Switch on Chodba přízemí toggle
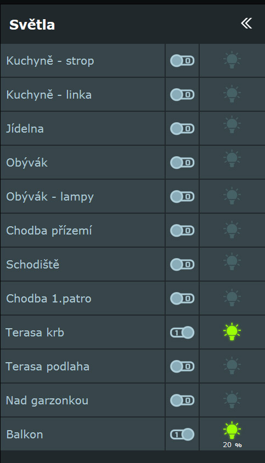Image resolution: width=265 pixels, height=463 pixels. pyautogui.click(x=182, y=230)
